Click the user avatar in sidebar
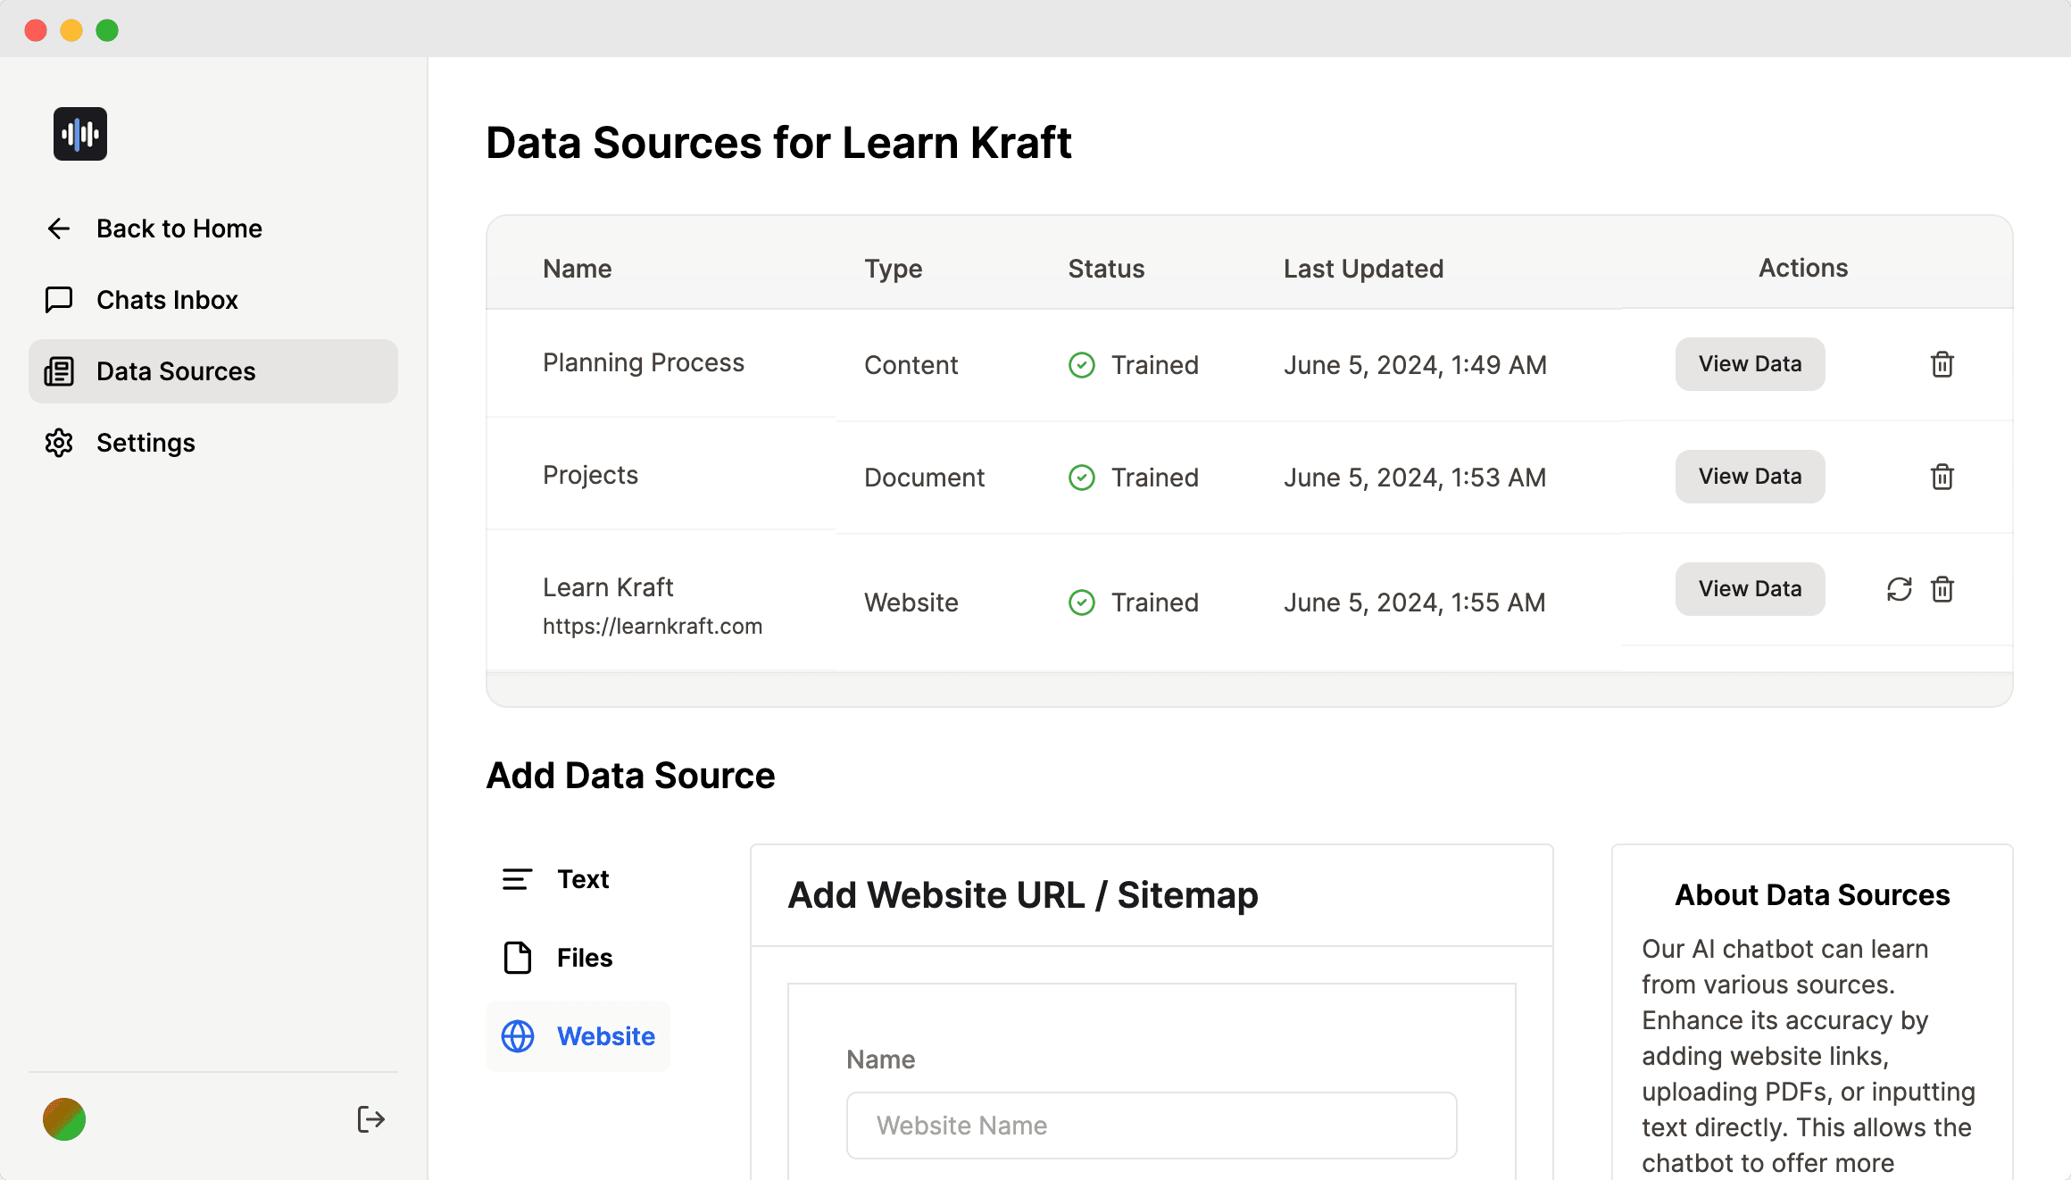Screen dimensions: 2071x1180 pyautogui.click(x=64, y=1119)
